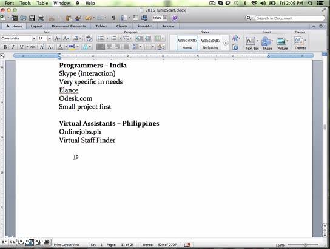Apply the Normal style
This screenshot has height=249, width=330.
(x=187, y=43)
